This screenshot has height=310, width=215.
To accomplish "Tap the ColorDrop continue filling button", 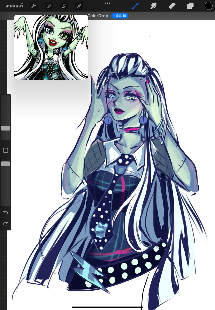I will coord(120,16).
